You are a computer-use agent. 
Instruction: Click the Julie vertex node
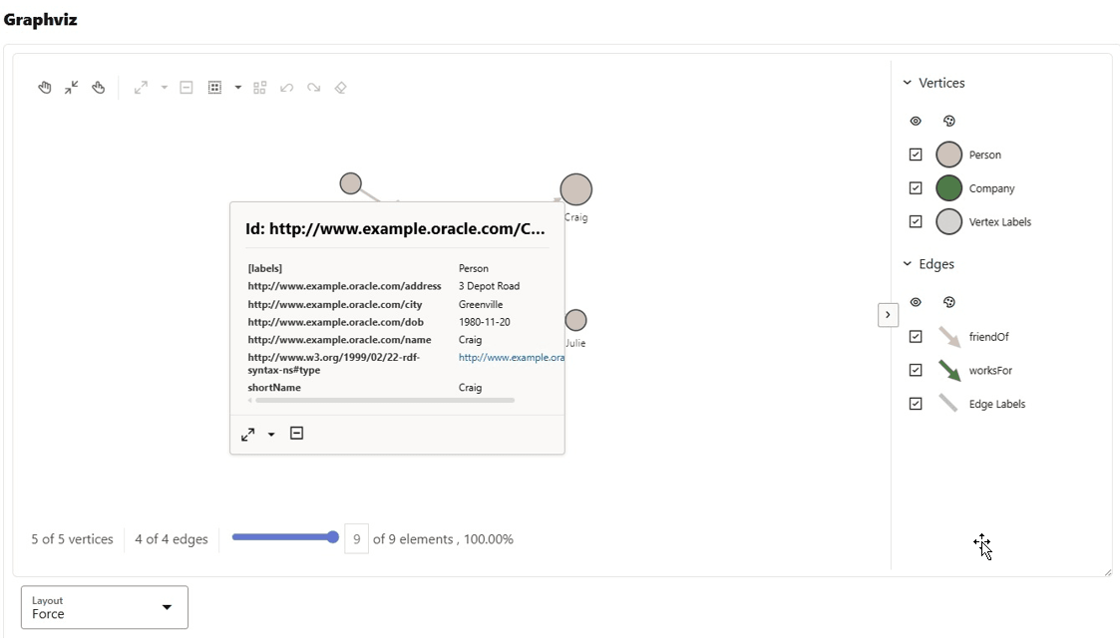pos(575,320)
